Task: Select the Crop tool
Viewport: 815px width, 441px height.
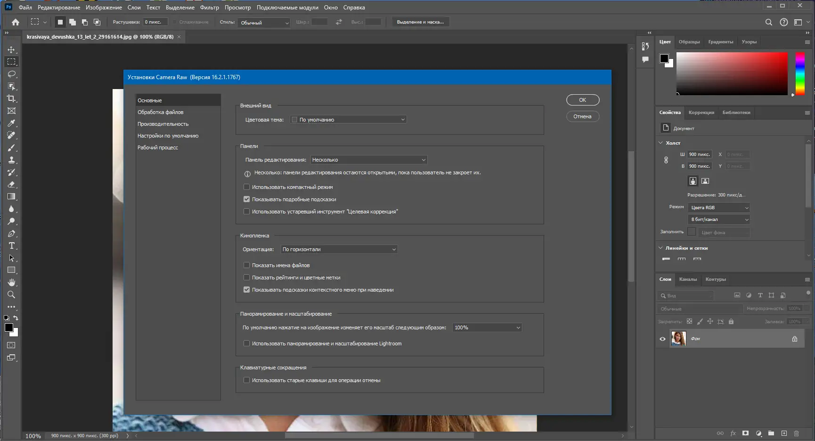Action: (11, 98)
